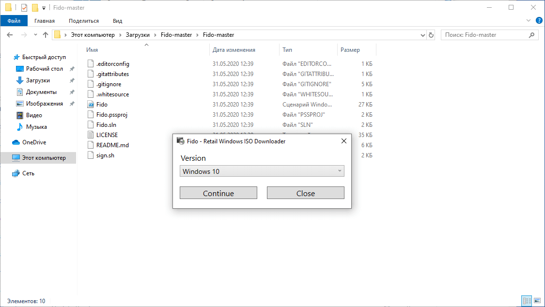Click the pin icon beside Рабочий стол
This screenshot has width=545, height=307.
72,69
